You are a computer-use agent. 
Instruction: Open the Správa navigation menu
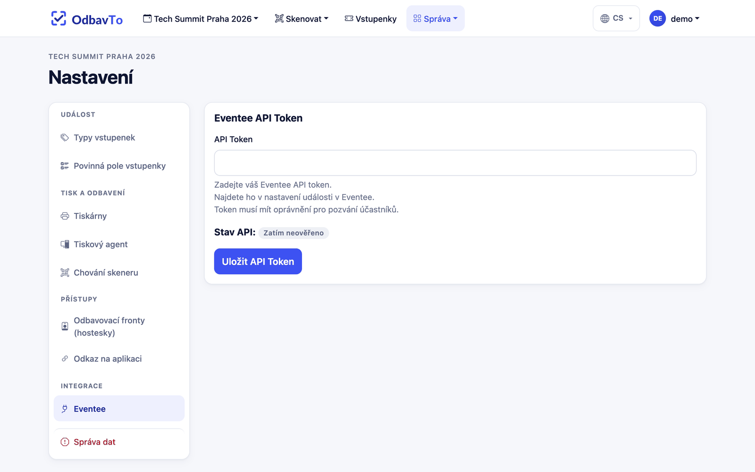(x=436, y=18)
